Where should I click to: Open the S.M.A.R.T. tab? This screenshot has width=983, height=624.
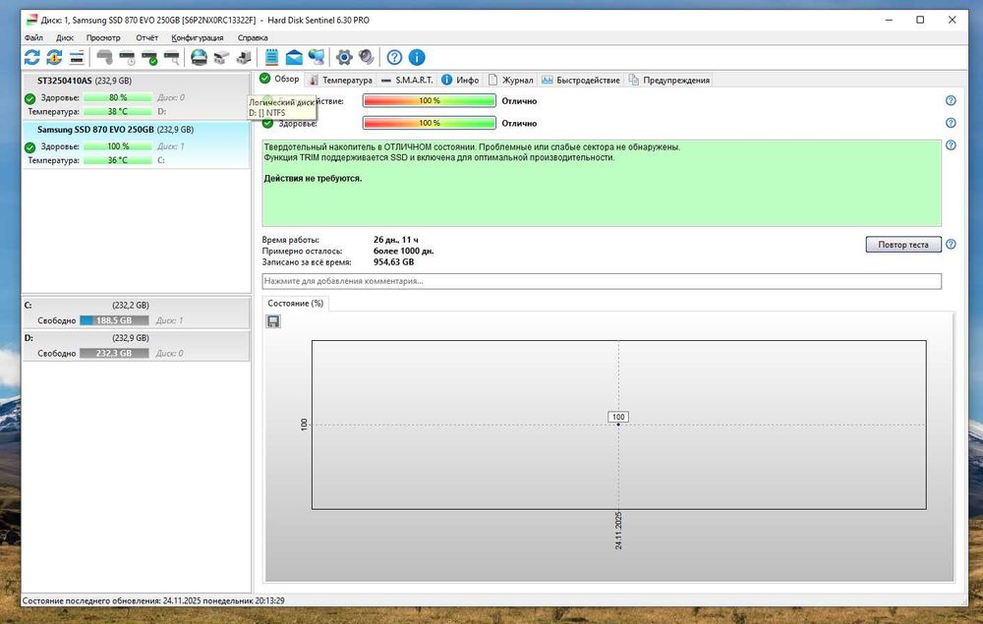click(407, 81)
